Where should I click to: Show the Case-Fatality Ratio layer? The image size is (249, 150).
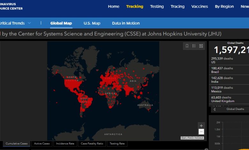click(92, 144)
